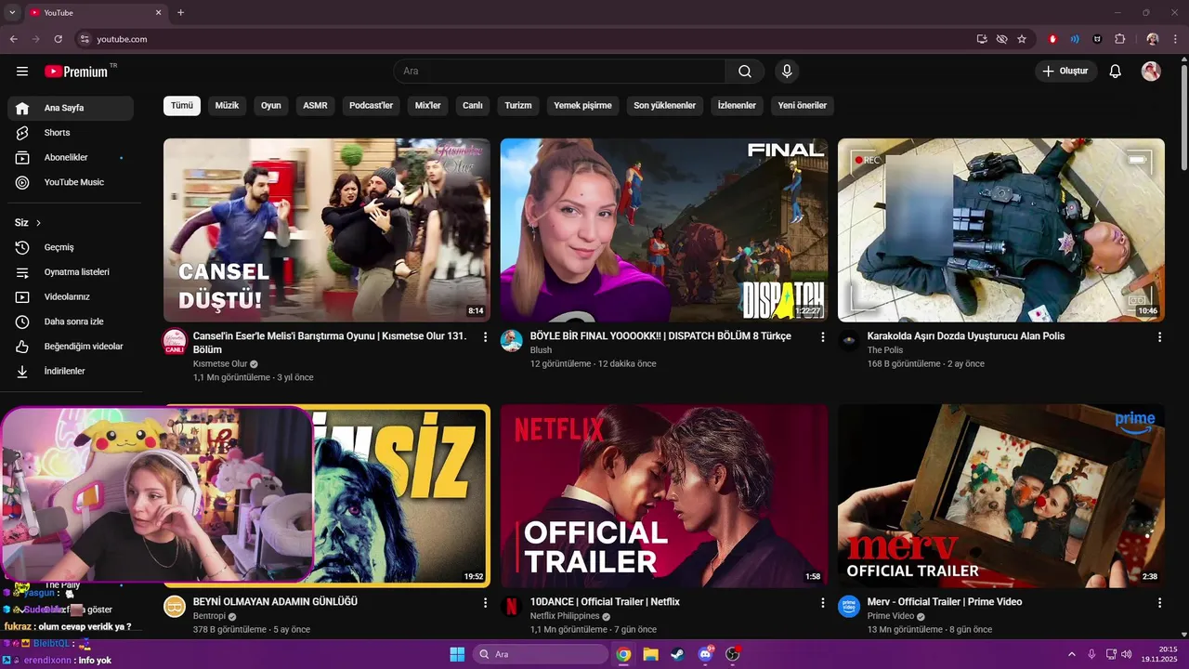
Task: Select the İzlenenler filter chip
Action: point(737,106)
